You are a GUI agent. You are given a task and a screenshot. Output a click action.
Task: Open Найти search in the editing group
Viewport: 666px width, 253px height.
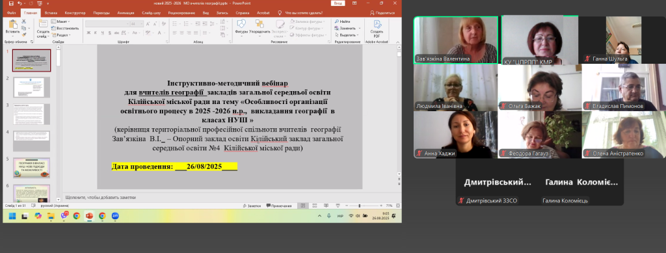(343, 21)
